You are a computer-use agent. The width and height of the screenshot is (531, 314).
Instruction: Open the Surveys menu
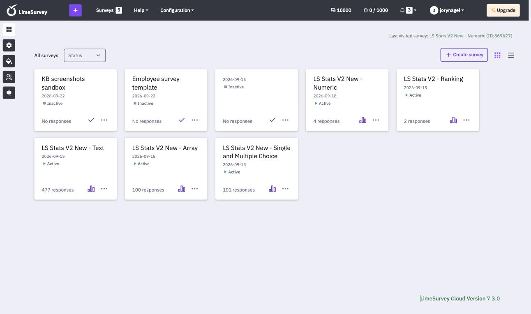point(109,10)
